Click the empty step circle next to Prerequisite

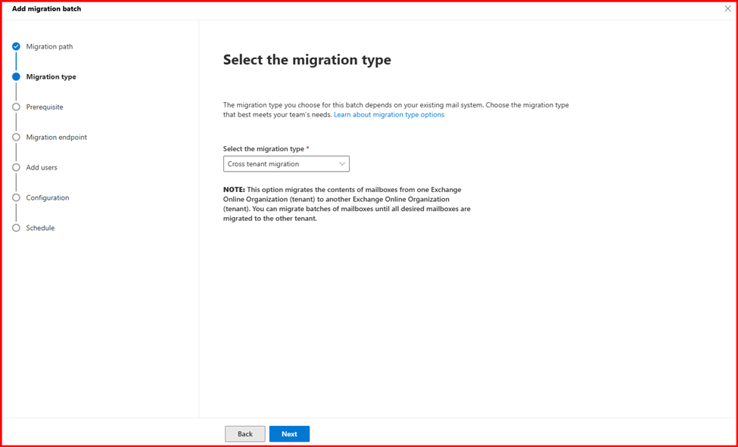(16, 107)
